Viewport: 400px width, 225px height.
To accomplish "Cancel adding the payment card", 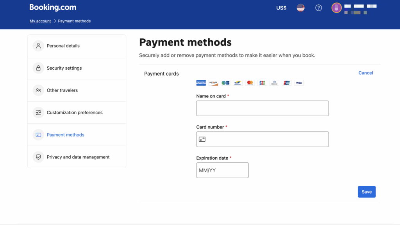I will pyautogui.click(x=366, y=73).
